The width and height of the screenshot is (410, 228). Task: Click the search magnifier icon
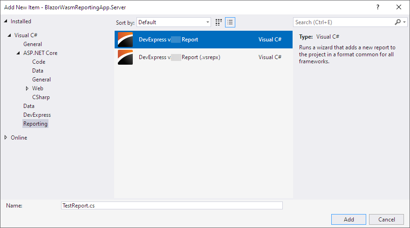click(x=397, y=22)
